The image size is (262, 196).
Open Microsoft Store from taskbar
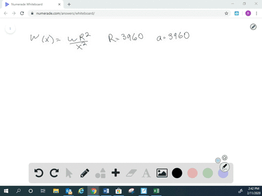click(118, 191)
